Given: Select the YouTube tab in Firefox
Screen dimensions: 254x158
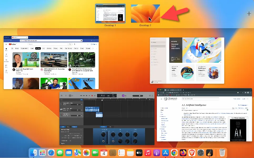Looking at the screenshot, I should click(x=20, y=37).
